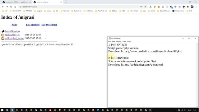
Task: Click the Notepad vertical scrollbar
Action: click(197, 75)
